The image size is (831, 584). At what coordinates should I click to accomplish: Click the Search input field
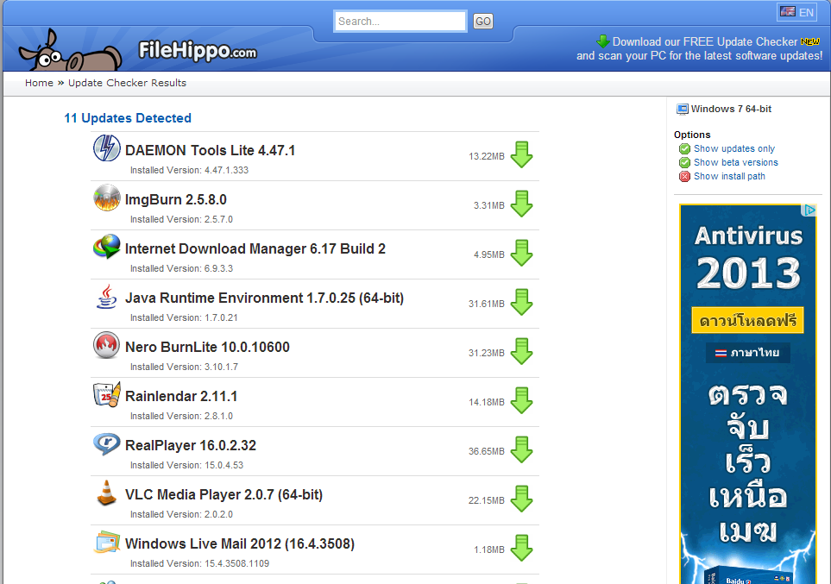tap(400, 22)
